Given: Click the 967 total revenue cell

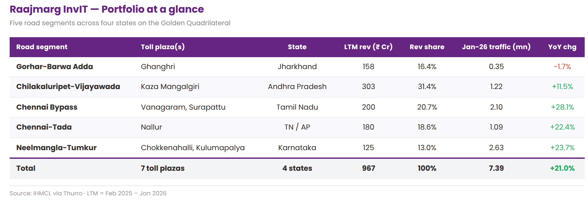Looking at the screenshot, I should (x=368, y=168).
